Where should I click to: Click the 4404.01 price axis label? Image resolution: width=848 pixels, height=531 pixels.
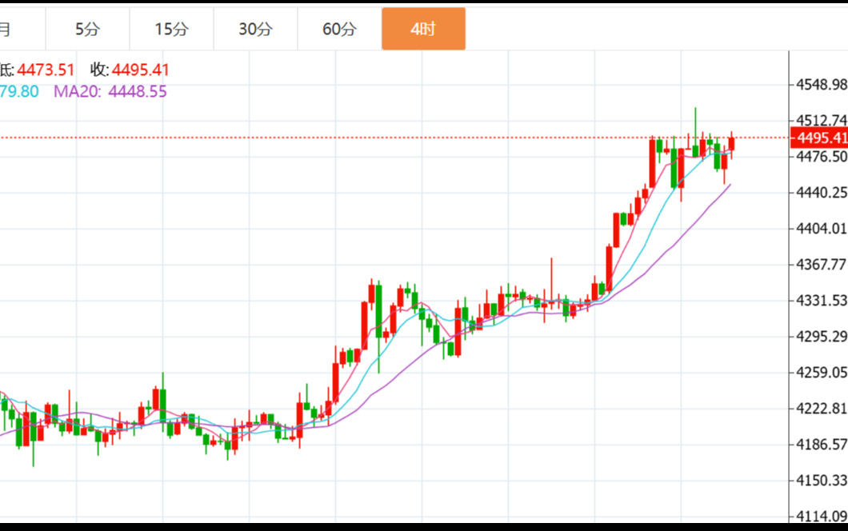click(821, 229)
